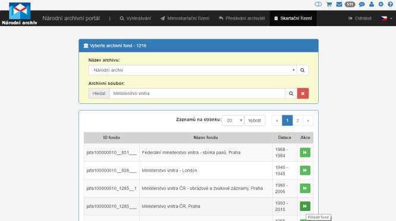Viewport: 396px width, 221px height.
Task: Open the envelope messages icon
Action: [x=339, y=4]
